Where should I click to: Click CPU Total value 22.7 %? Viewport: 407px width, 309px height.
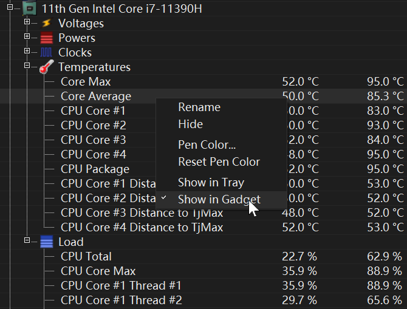pyautogui.click(x=299, y=256)
